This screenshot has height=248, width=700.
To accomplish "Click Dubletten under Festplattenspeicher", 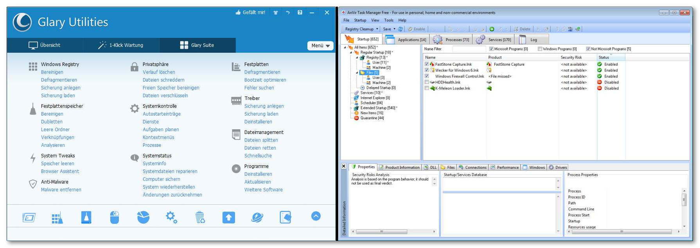I will click(x=52, y=122).
